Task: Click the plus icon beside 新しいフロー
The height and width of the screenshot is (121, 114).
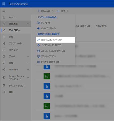Action: [39, 11]
